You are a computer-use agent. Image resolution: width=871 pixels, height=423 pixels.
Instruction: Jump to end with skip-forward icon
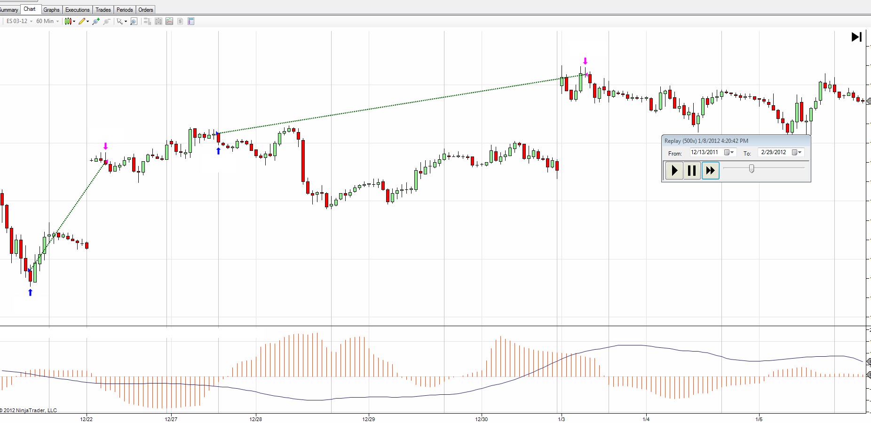click(856, 37)
